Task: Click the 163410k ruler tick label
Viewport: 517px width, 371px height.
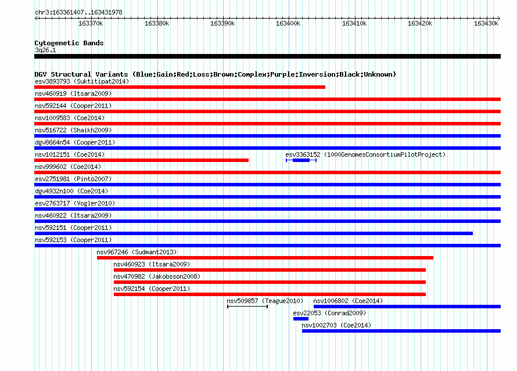Action: (x=354, y=24)
